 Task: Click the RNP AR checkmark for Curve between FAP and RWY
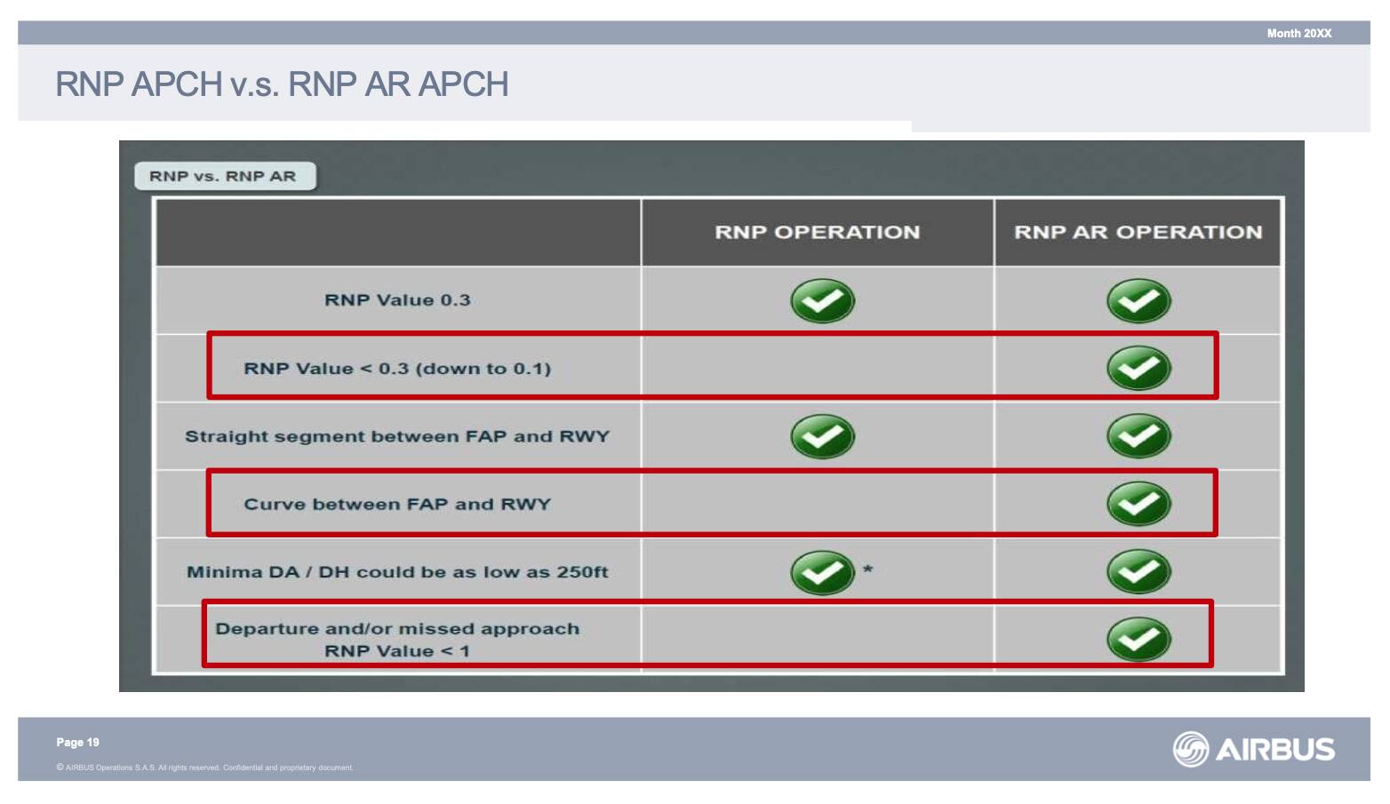tap(1138, 504)
